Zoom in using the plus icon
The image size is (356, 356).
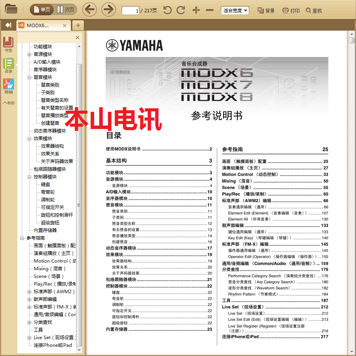click(196, 10)
